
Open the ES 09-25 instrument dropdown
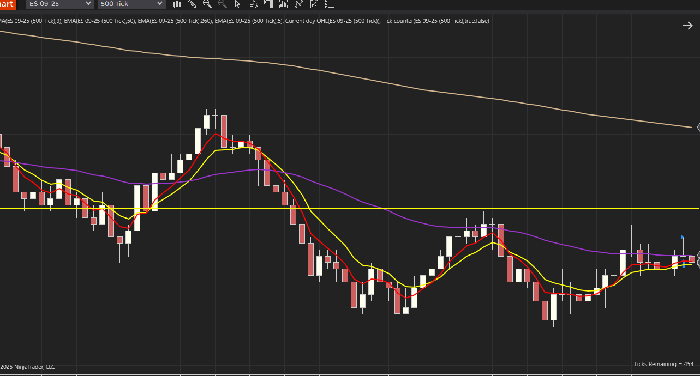pos(60,4)
